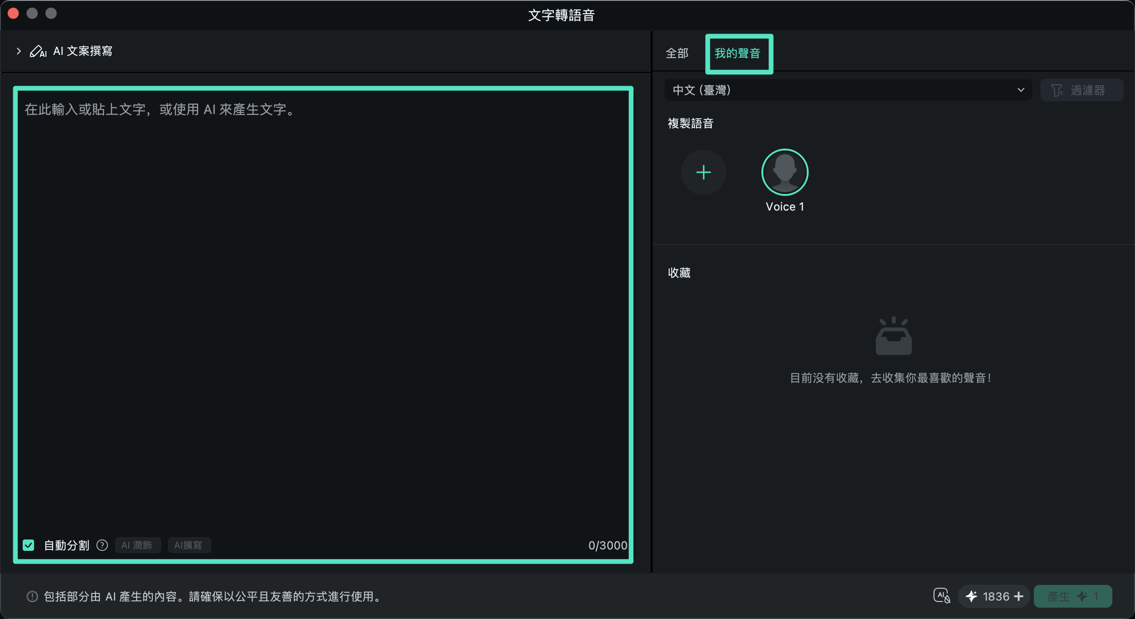Select the 我的聲音 tab
Screen dimensions: 1135x619
tap(738, 53)
